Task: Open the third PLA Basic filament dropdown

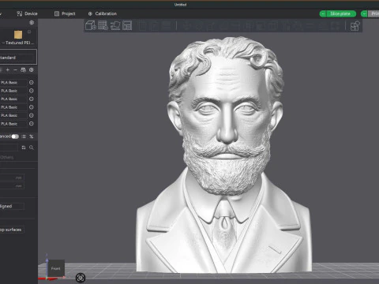Action: point(13,99)
